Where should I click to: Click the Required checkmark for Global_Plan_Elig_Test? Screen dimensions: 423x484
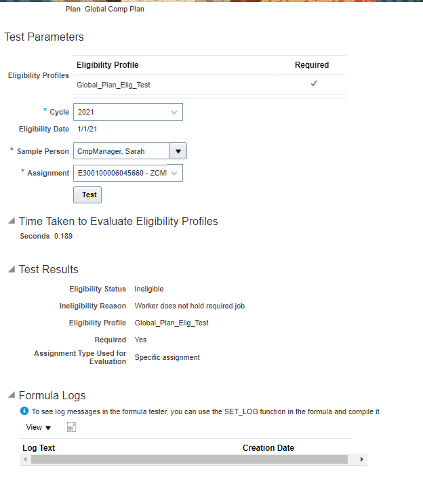click(314, 83)
